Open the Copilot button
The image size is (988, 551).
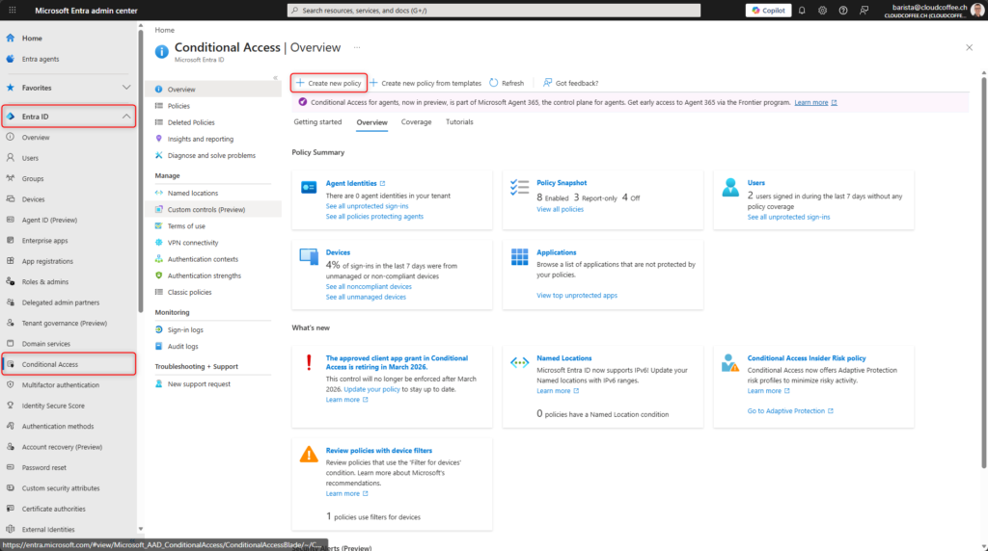tap(768, 10)
